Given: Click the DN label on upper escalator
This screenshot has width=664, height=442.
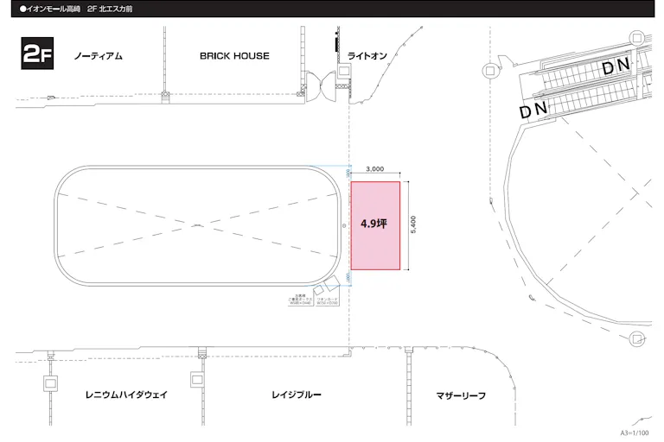Looking at the screenshot, I should (616, 66).
